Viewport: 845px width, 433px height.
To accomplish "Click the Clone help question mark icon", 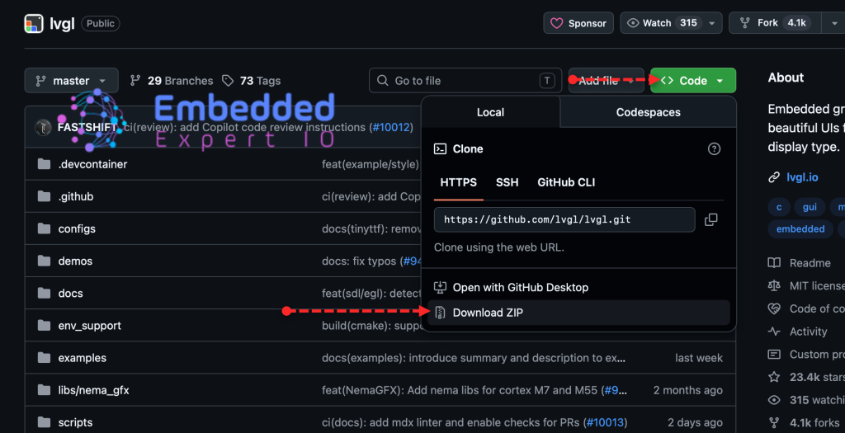I will 714,149.
